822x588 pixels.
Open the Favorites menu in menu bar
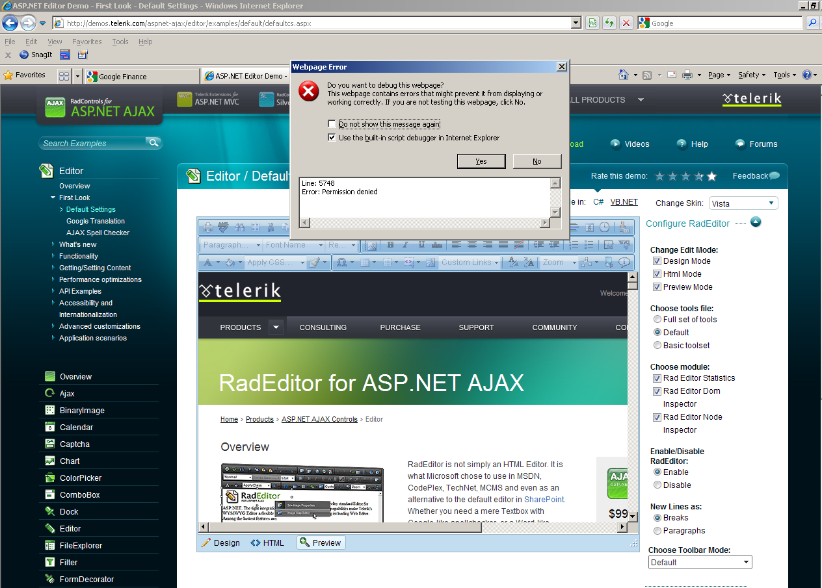pyautogui.click(x=86, y=42)
